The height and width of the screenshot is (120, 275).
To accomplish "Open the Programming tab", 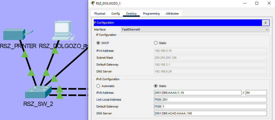I will pos(151,14).
